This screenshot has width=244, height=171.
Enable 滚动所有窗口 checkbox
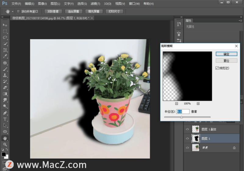(18, 12)
